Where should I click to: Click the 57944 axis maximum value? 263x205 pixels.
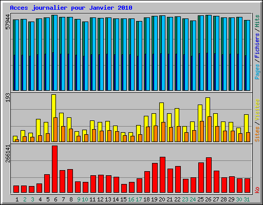coord(8,22)
